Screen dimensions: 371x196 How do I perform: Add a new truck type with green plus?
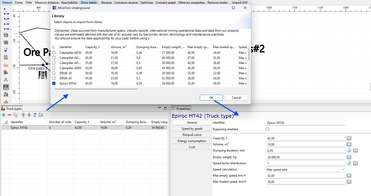(4, 115)
